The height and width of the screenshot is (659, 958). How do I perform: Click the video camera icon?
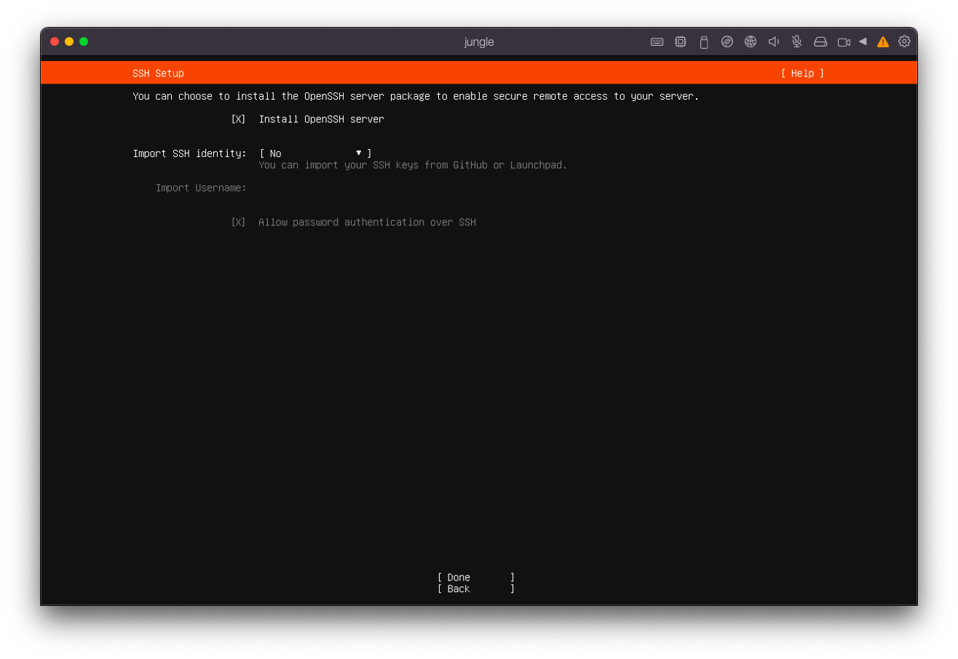[x=843, y=42]
